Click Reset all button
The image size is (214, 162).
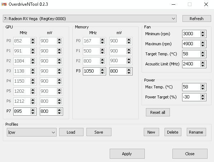(158, 112)
